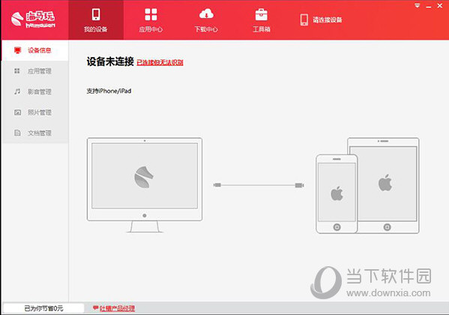The image size is (449, 315).
Task: Open the 下载中心 tab
Action: pyautogui.click(x=206, y=19)
